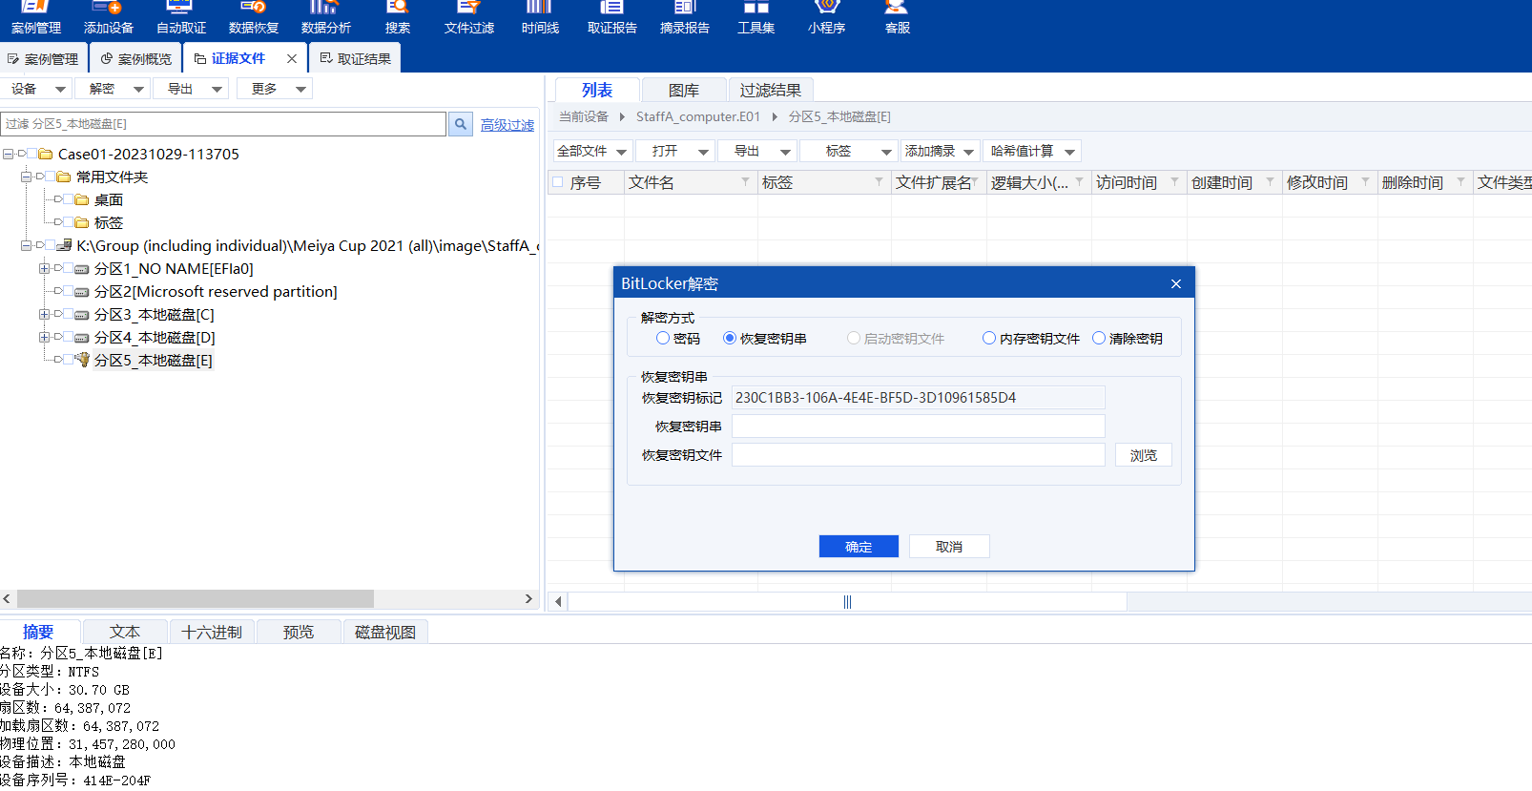Click the 添加设备 toolbar icon
This screenshot has width=1532, height=791.
pyautogui.click(x=108, y=18)
